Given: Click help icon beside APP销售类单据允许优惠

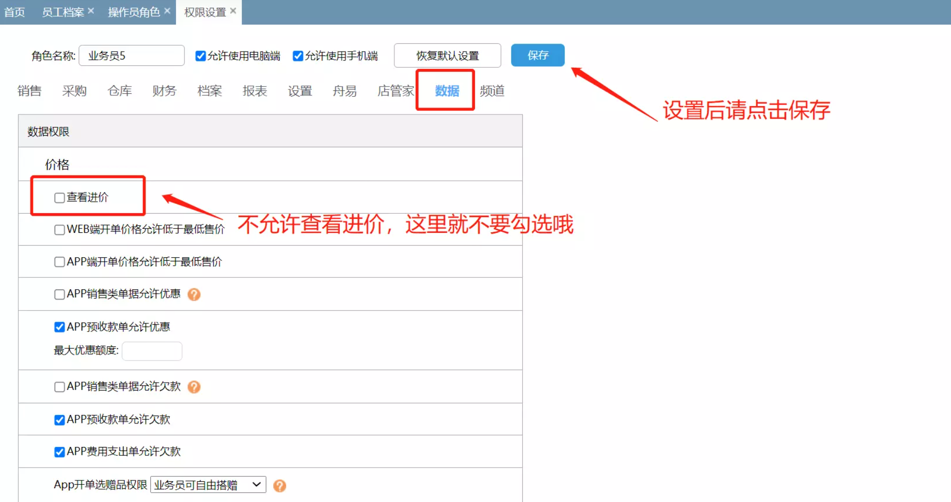Looking at the screenshot, I should [x=194, y=294].
